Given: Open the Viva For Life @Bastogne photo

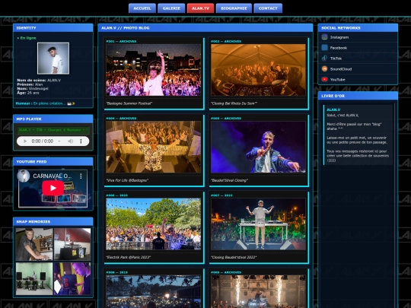Looking at the screenshot, I should pyautogui.click(x=153, y=147).
